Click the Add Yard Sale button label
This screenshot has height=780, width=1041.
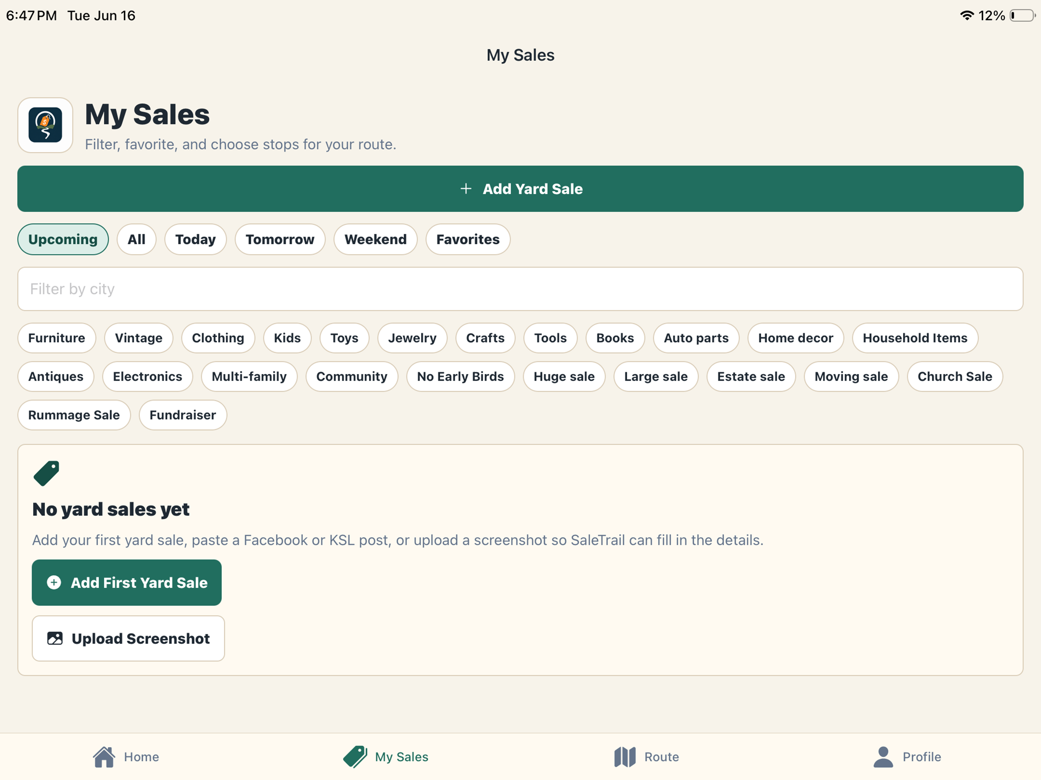coord(532,189)
